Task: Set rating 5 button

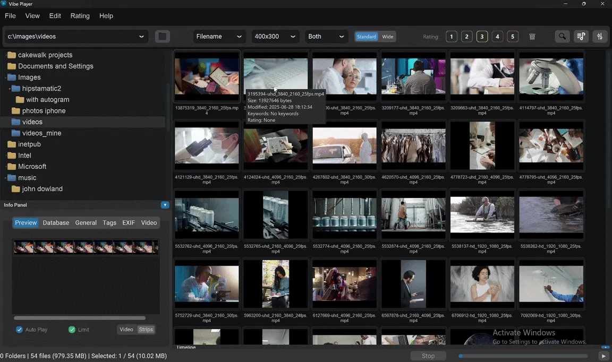Action: pos(513,37)
